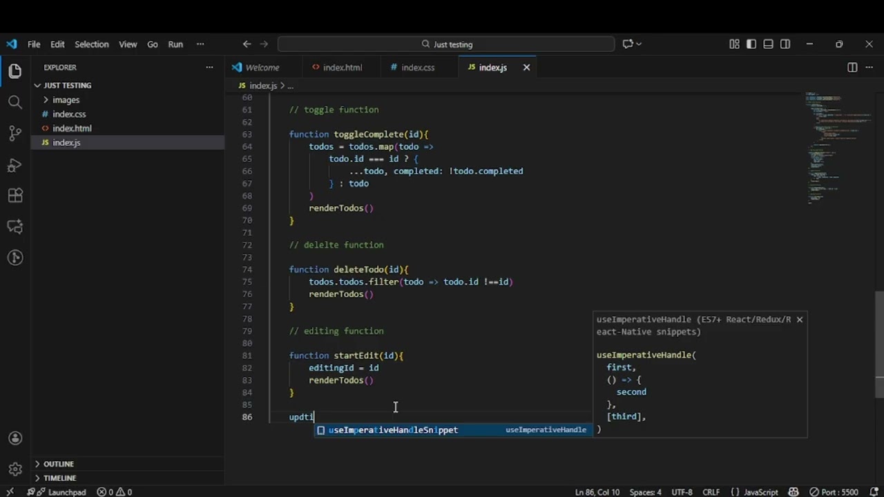
Task: Open Explorer's Views and More Actions menu
Action: [209, 67]
